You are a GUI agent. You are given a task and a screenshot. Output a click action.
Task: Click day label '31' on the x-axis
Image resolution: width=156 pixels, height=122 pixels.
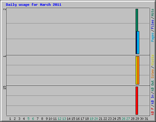[146, 119]
